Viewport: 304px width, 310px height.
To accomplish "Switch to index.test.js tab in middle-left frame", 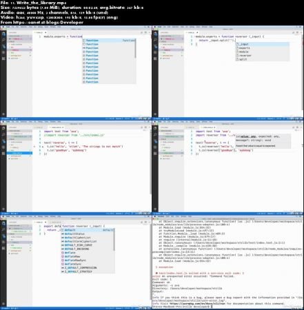I will (x=57, y=127).
